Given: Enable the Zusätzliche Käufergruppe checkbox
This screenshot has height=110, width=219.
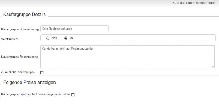Looking at the screenshot, I should point(42,73).
